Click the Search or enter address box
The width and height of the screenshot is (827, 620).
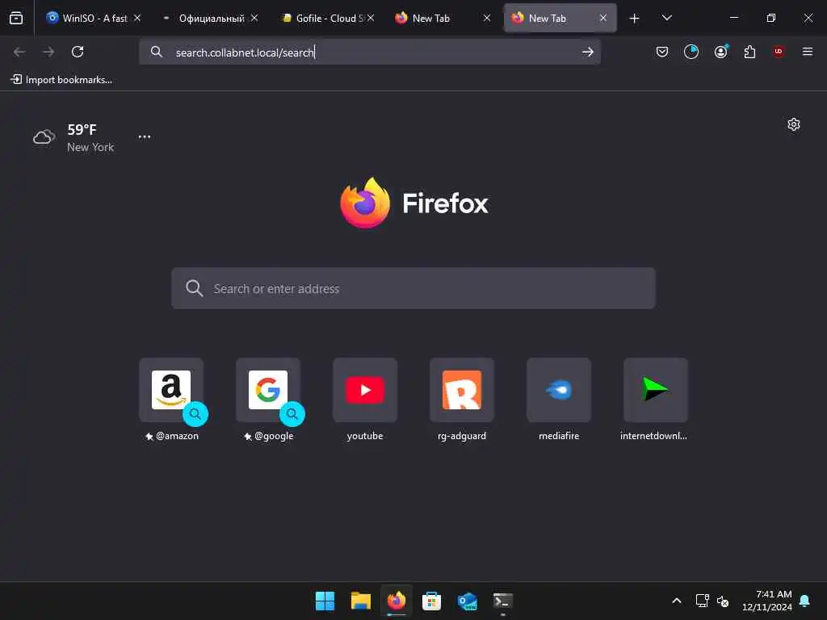coord(413,288)
